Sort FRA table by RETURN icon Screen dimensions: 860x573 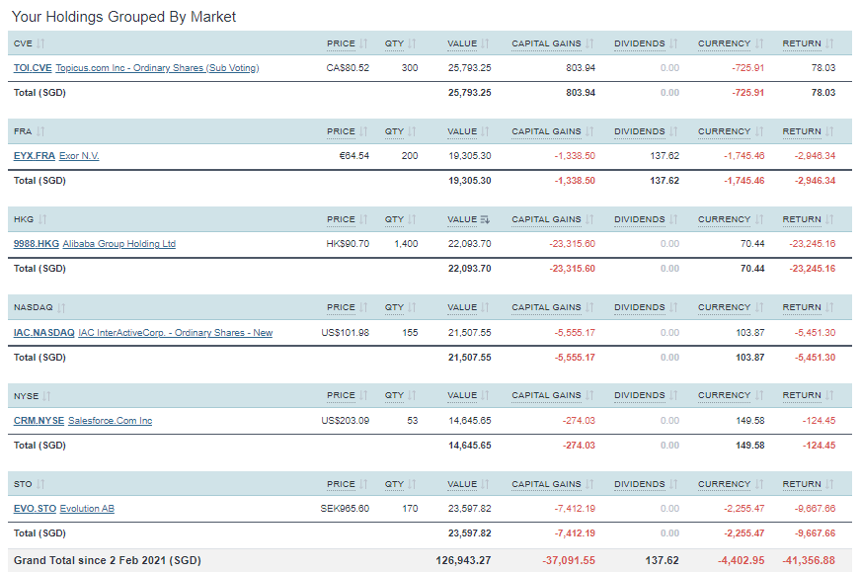(x=829, y=131)
